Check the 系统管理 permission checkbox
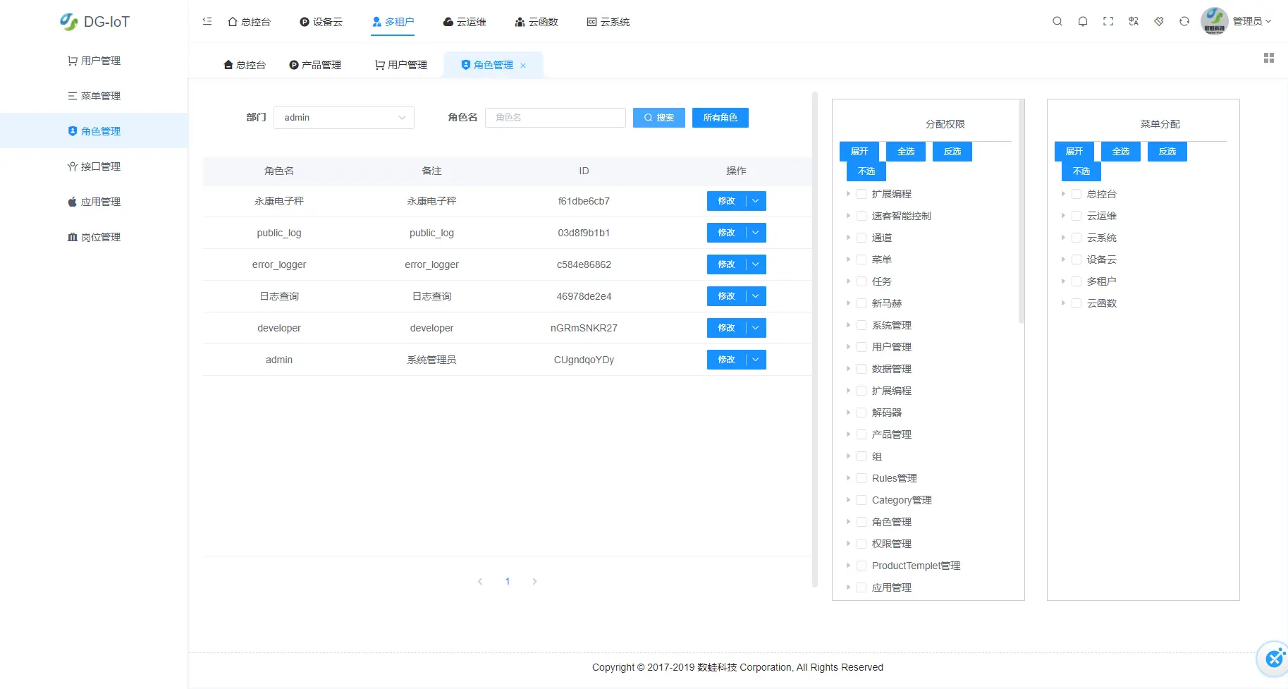Screen dimensions: 1288x689 pyautogui.click(x=861, y=325)
